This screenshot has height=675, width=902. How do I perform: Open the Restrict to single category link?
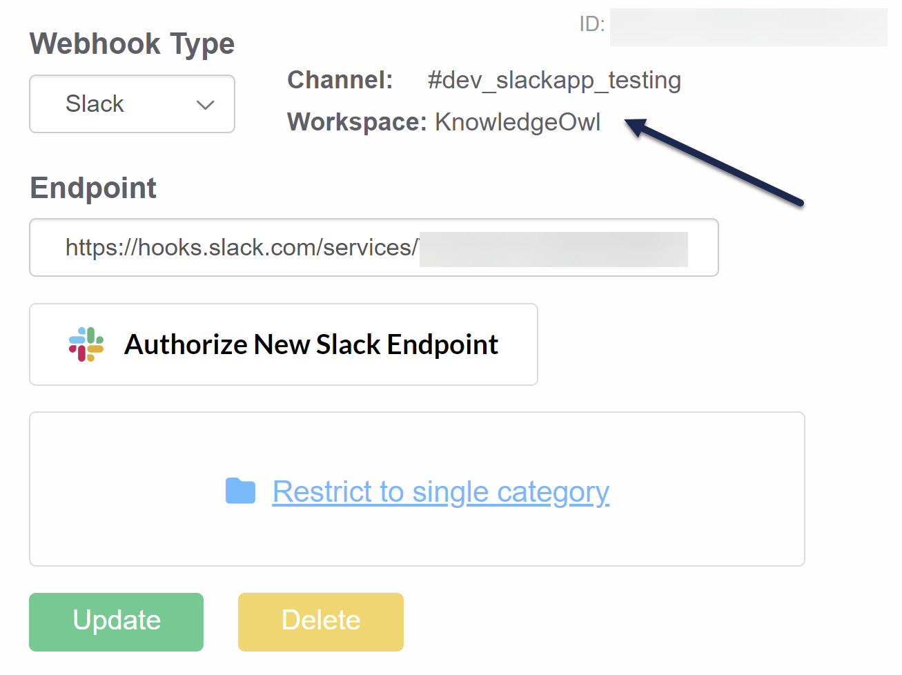440,491
